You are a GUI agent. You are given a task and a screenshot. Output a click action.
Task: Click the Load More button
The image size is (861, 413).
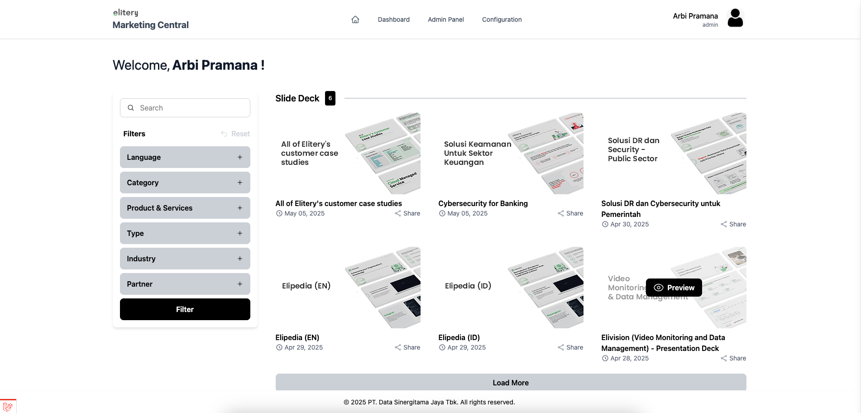click(511, 383)
